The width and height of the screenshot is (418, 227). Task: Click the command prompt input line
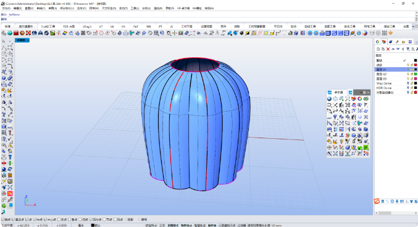click(x=208, y=19)
